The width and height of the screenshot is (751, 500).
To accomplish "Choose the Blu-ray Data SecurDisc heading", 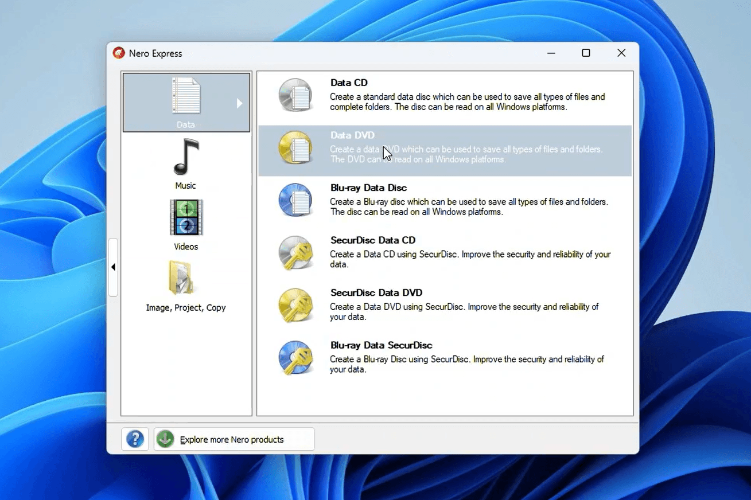I will pyautogui.click(x=382, y=345).
